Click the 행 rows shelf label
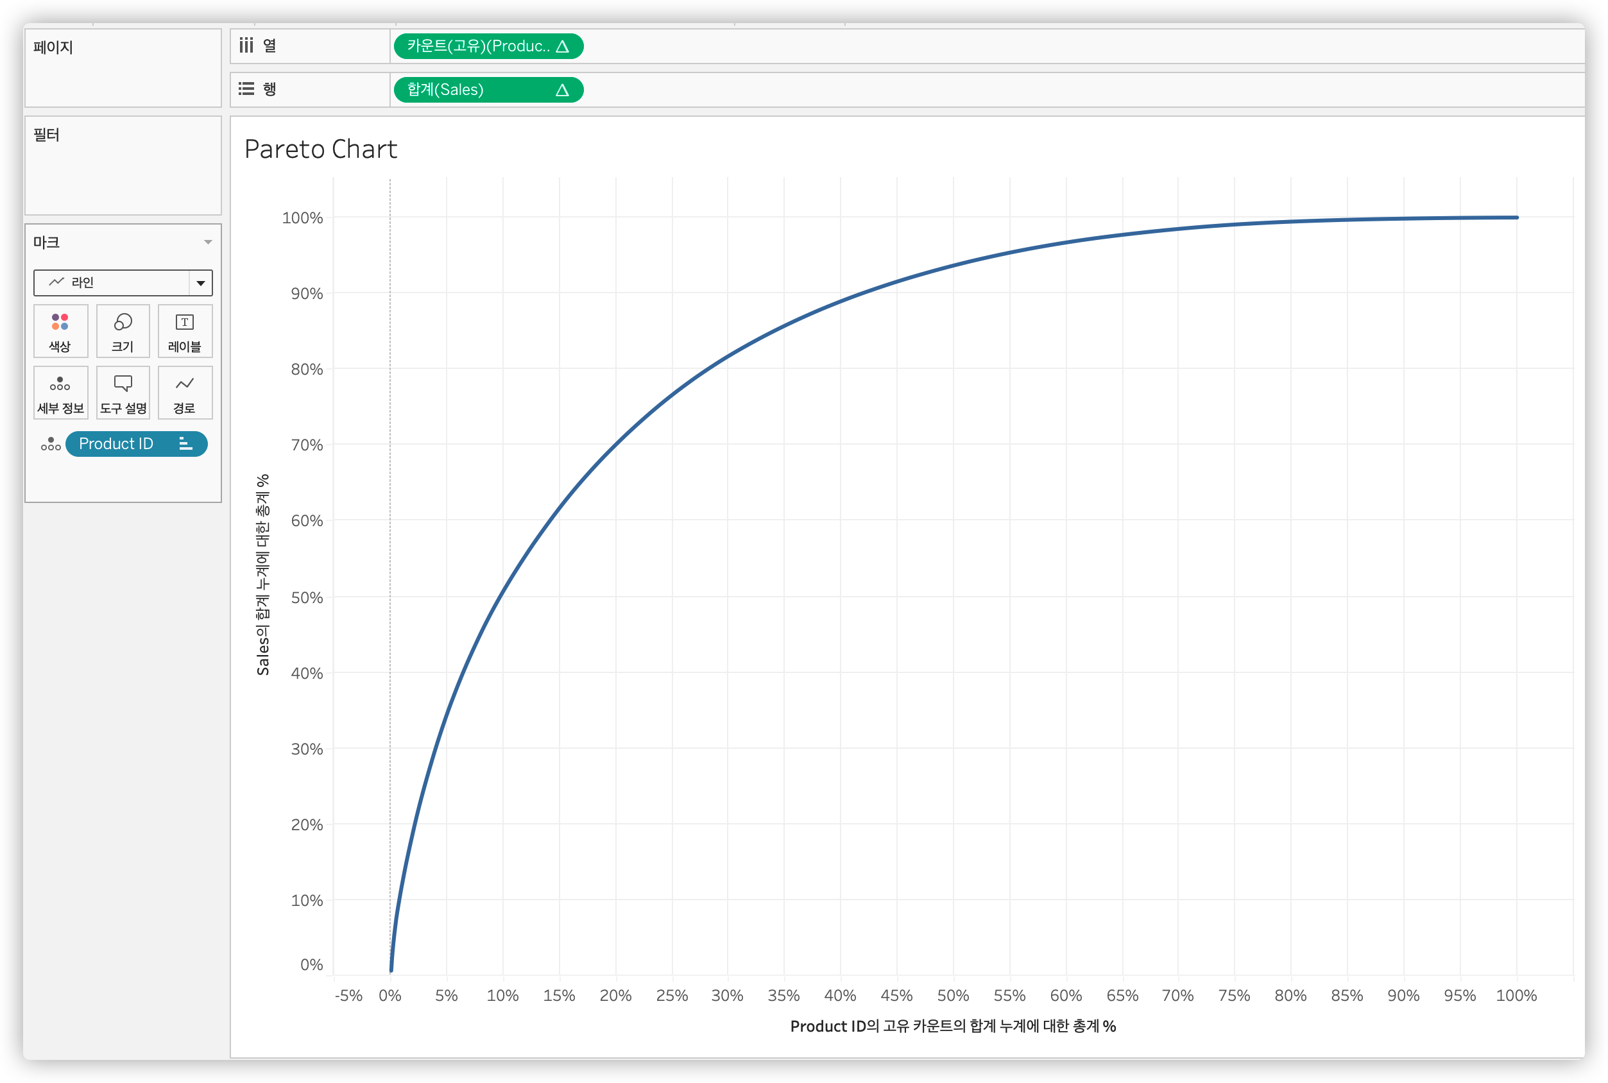The image size is (1608, 1083). point(269,89)
